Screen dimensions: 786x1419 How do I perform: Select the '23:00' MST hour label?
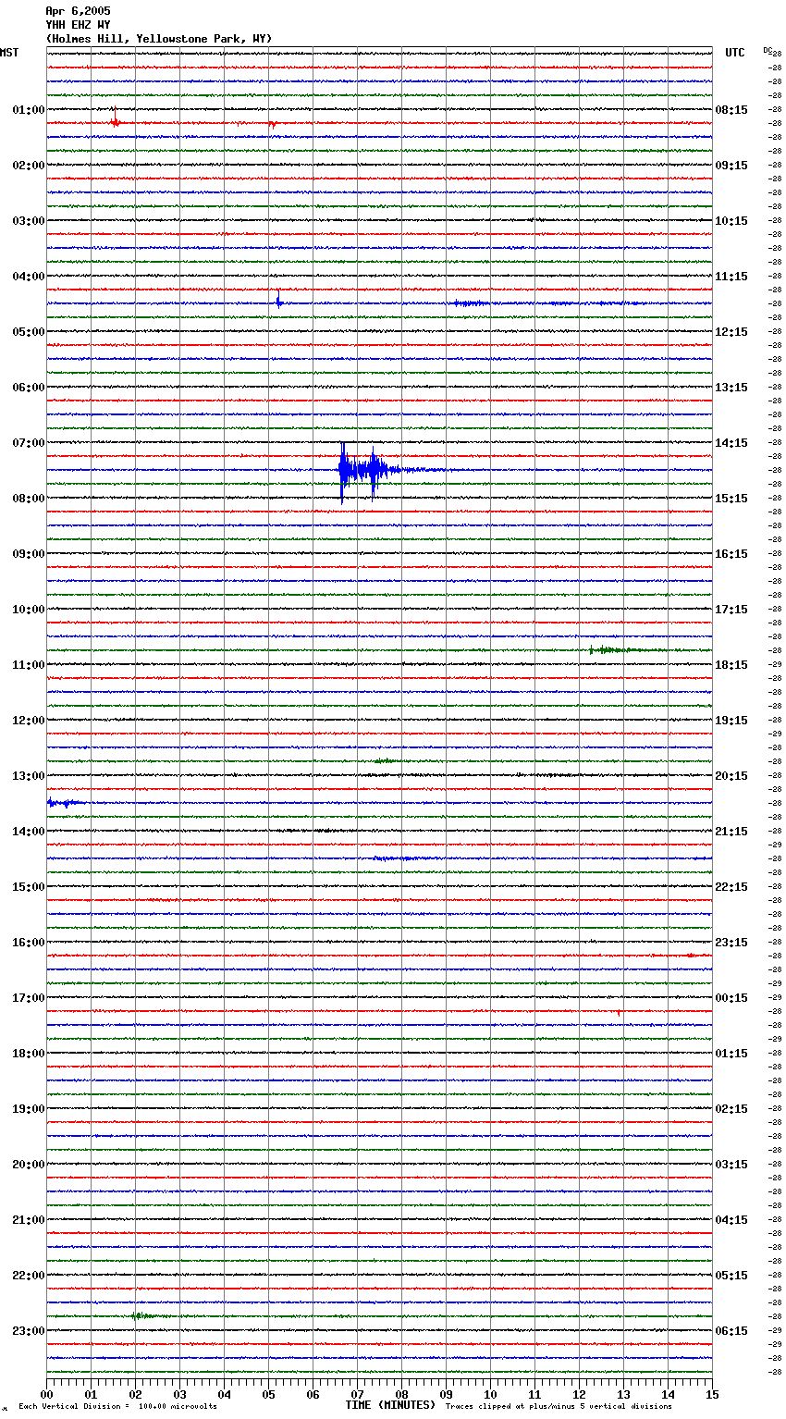[x=29, y=1331]
